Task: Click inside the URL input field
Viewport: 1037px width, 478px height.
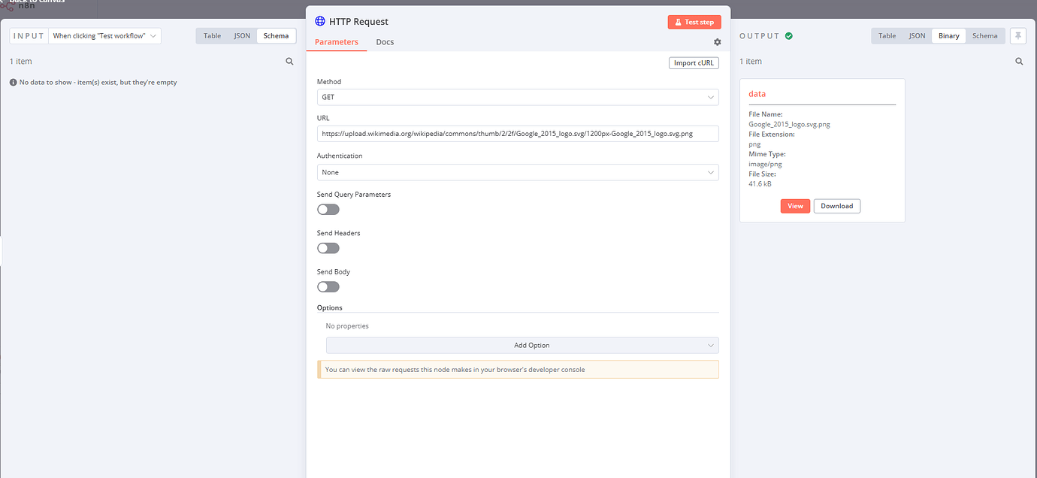Action: (x=518, y=133)
